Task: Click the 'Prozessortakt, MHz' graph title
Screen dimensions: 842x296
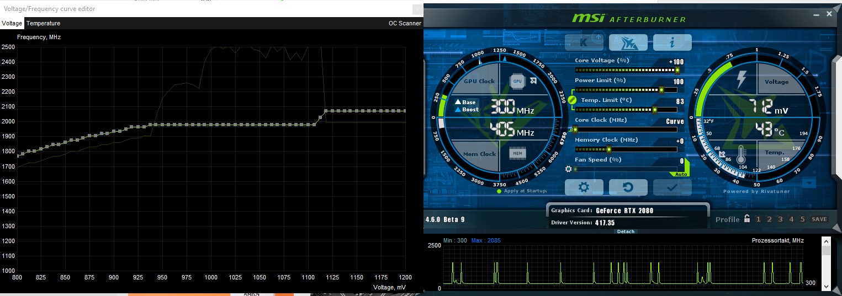Action: point(778,240)
